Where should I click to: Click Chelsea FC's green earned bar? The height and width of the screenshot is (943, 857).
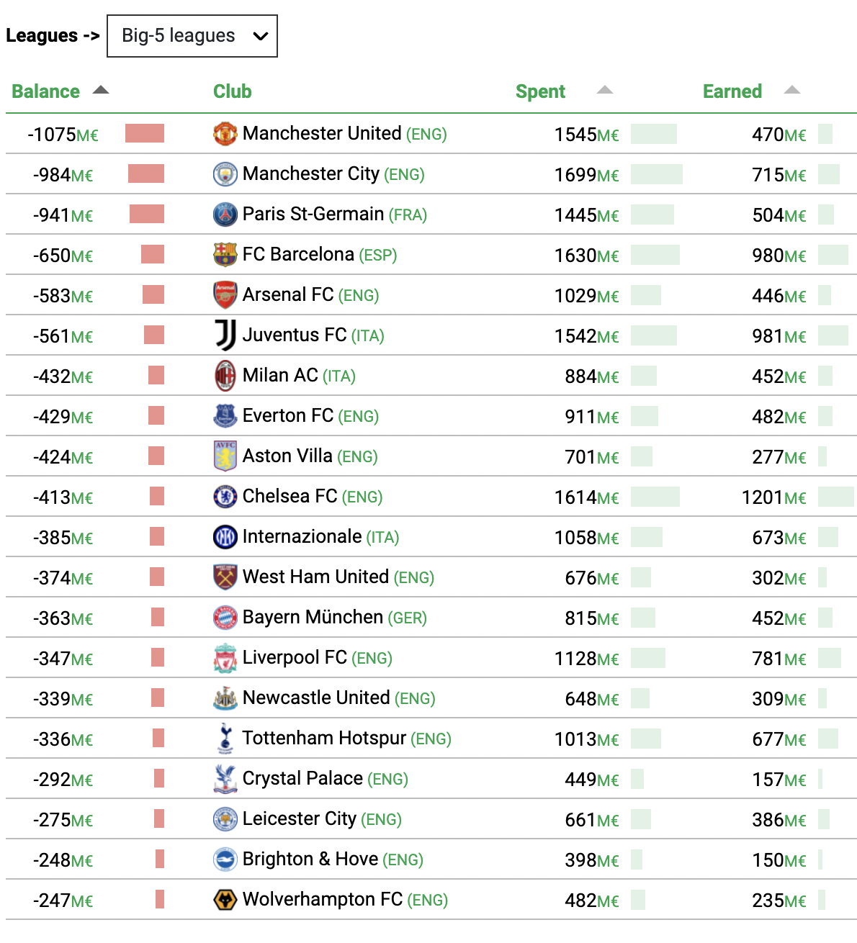[x=836, y=496]
